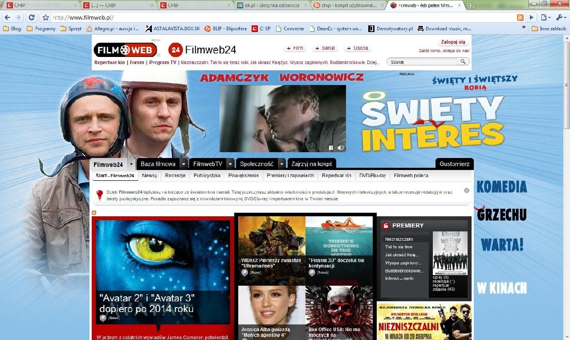Open the Repertuar kin header link
The height and width of the screenshot is (340, 570).
coord(110,62)
